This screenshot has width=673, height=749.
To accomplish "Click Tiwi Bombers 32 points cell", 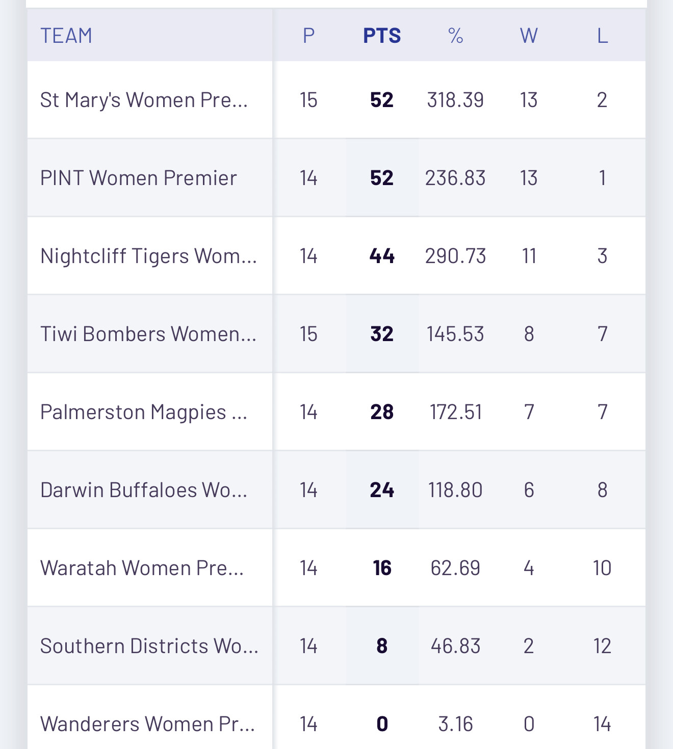I will pos(382,334).
